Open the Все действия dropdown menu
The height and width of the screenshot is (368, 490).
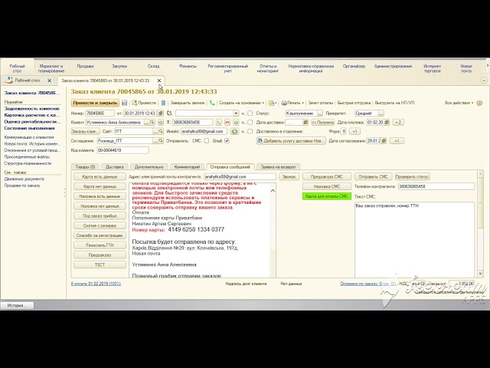(x=459, y=103)
